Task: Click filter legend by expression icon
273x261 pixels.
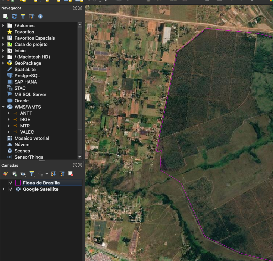Action: pyautogui.click(x=41, y=174)
